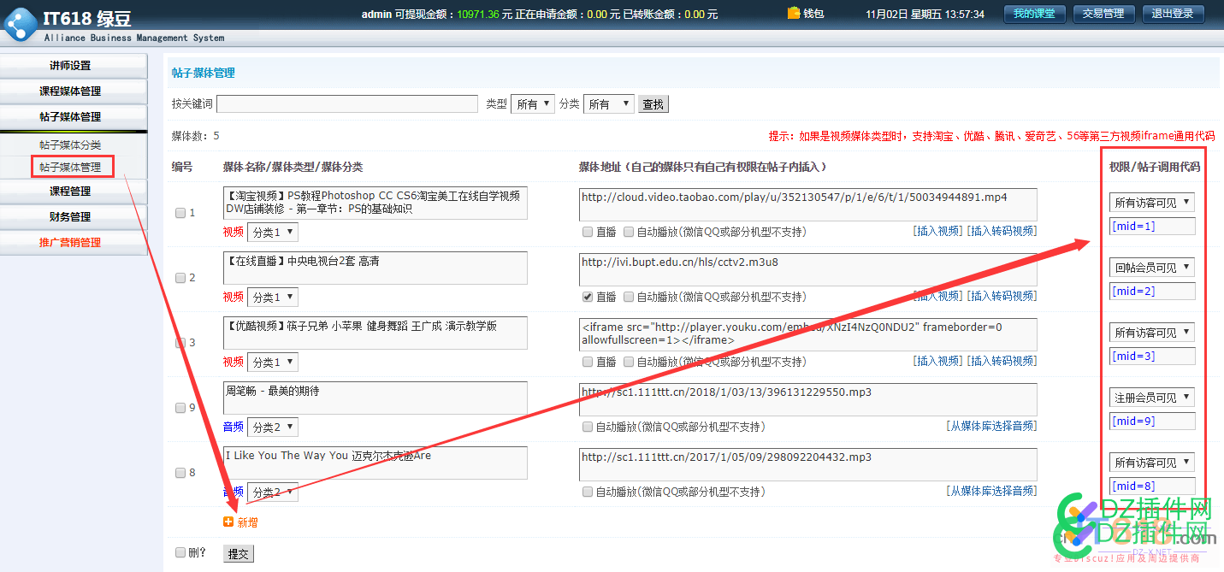Open the 分类1 dropdown for the first video
The image size is (1224, 572).
point(272,231)
